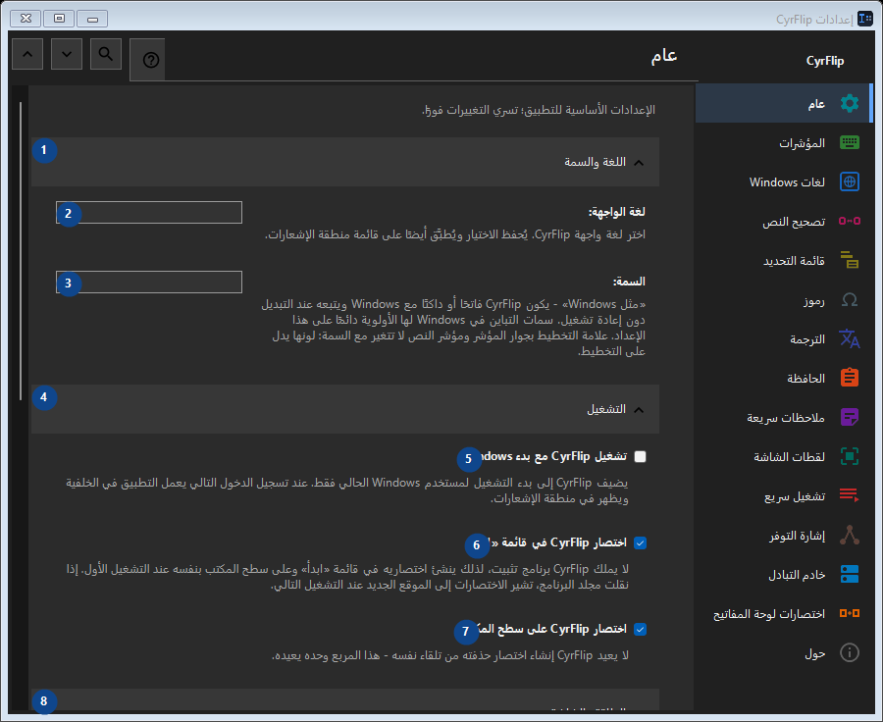
Task: Click the gear icon for عام
Action: click(850, 103)
